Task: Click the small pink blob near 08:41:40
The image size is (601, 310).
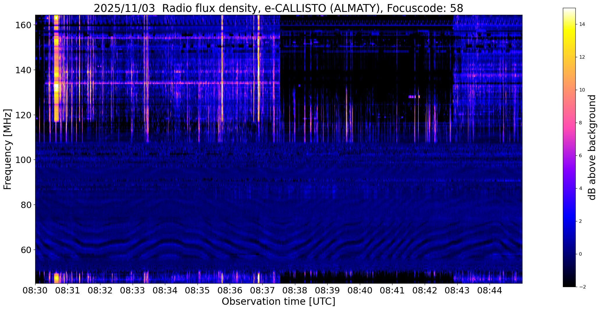Action: click(x=414, y=96)
